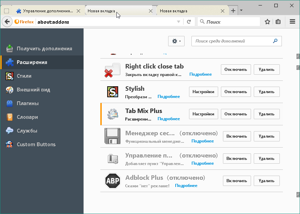Close the middle Новая вкладка tab
The image size is (300, 214).
[x=151, y=11]
